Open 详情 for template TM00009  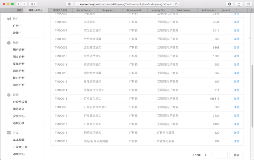(x=236, y=48)
